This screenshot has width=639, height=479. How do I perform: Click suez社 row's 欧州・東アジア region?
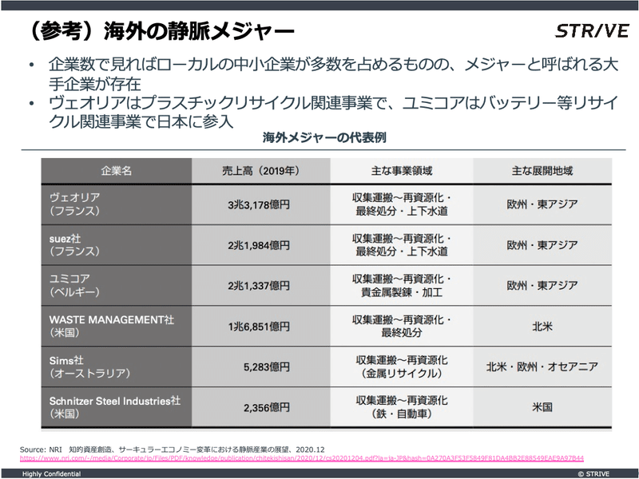coord(542,245)
